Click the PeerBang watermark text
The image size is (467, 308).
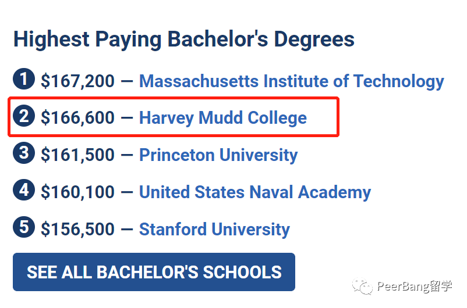(415, 286)
